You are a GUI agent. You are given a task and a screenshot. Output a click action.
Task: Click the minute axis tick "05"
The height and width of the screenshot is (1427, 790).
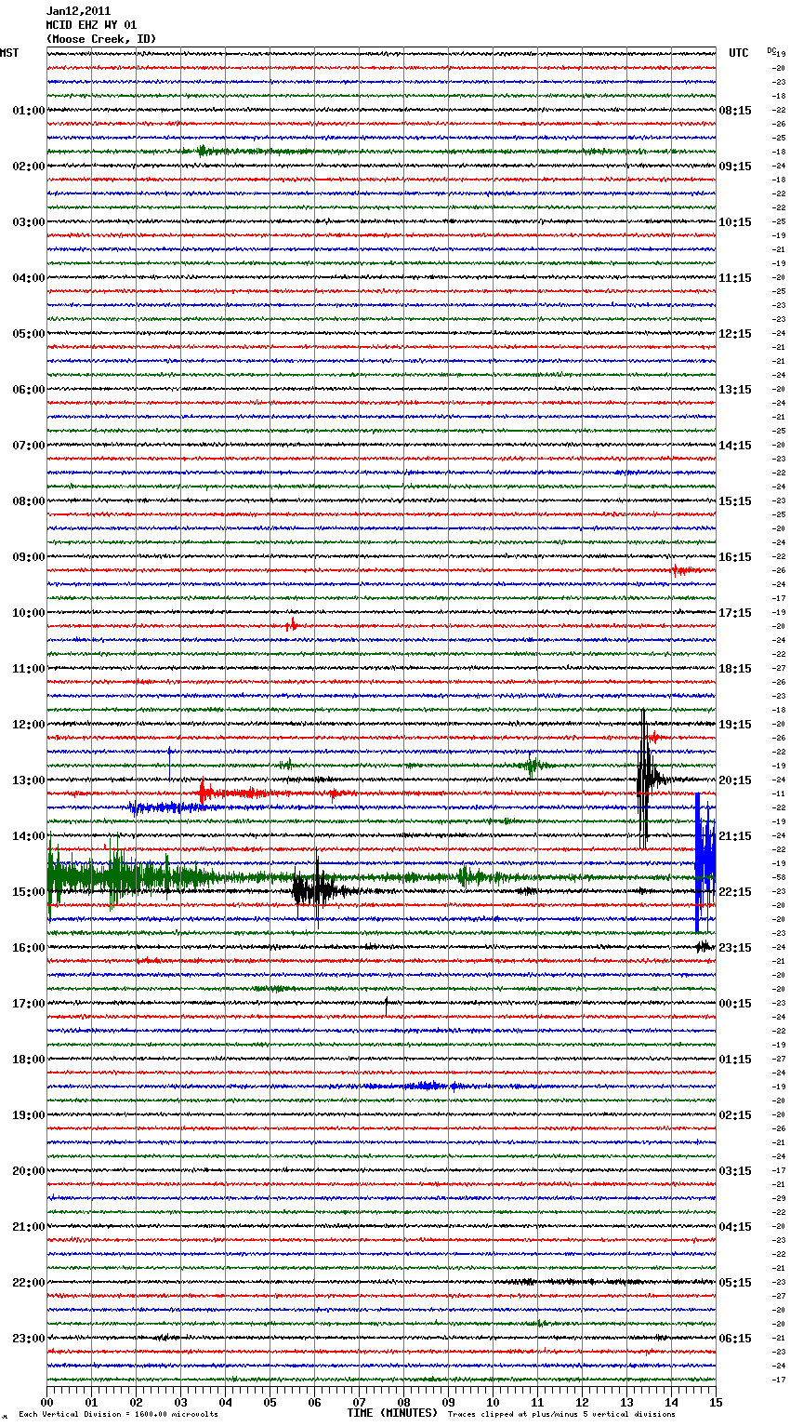[270, 1402]
